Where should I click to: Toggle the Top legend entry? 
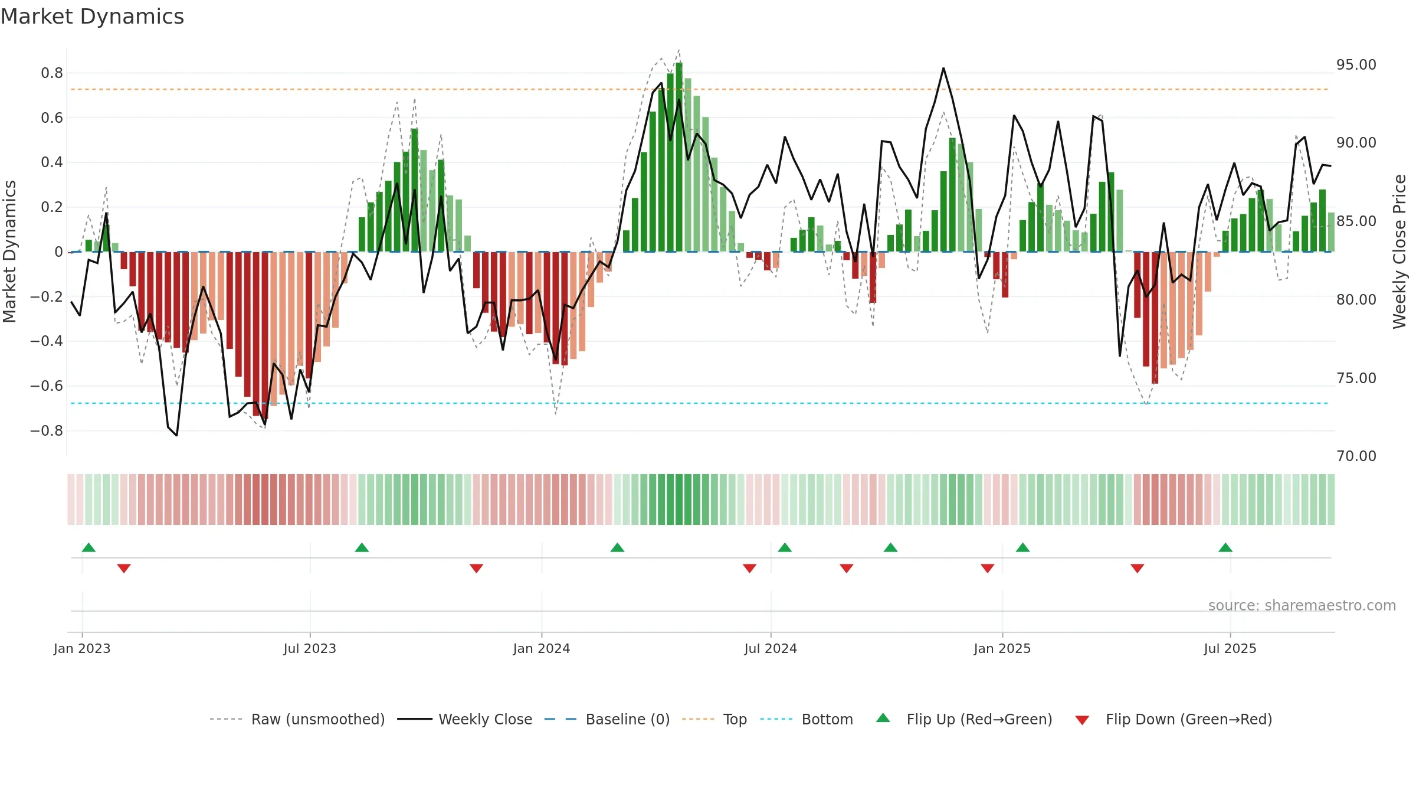(x=714, y=719)
